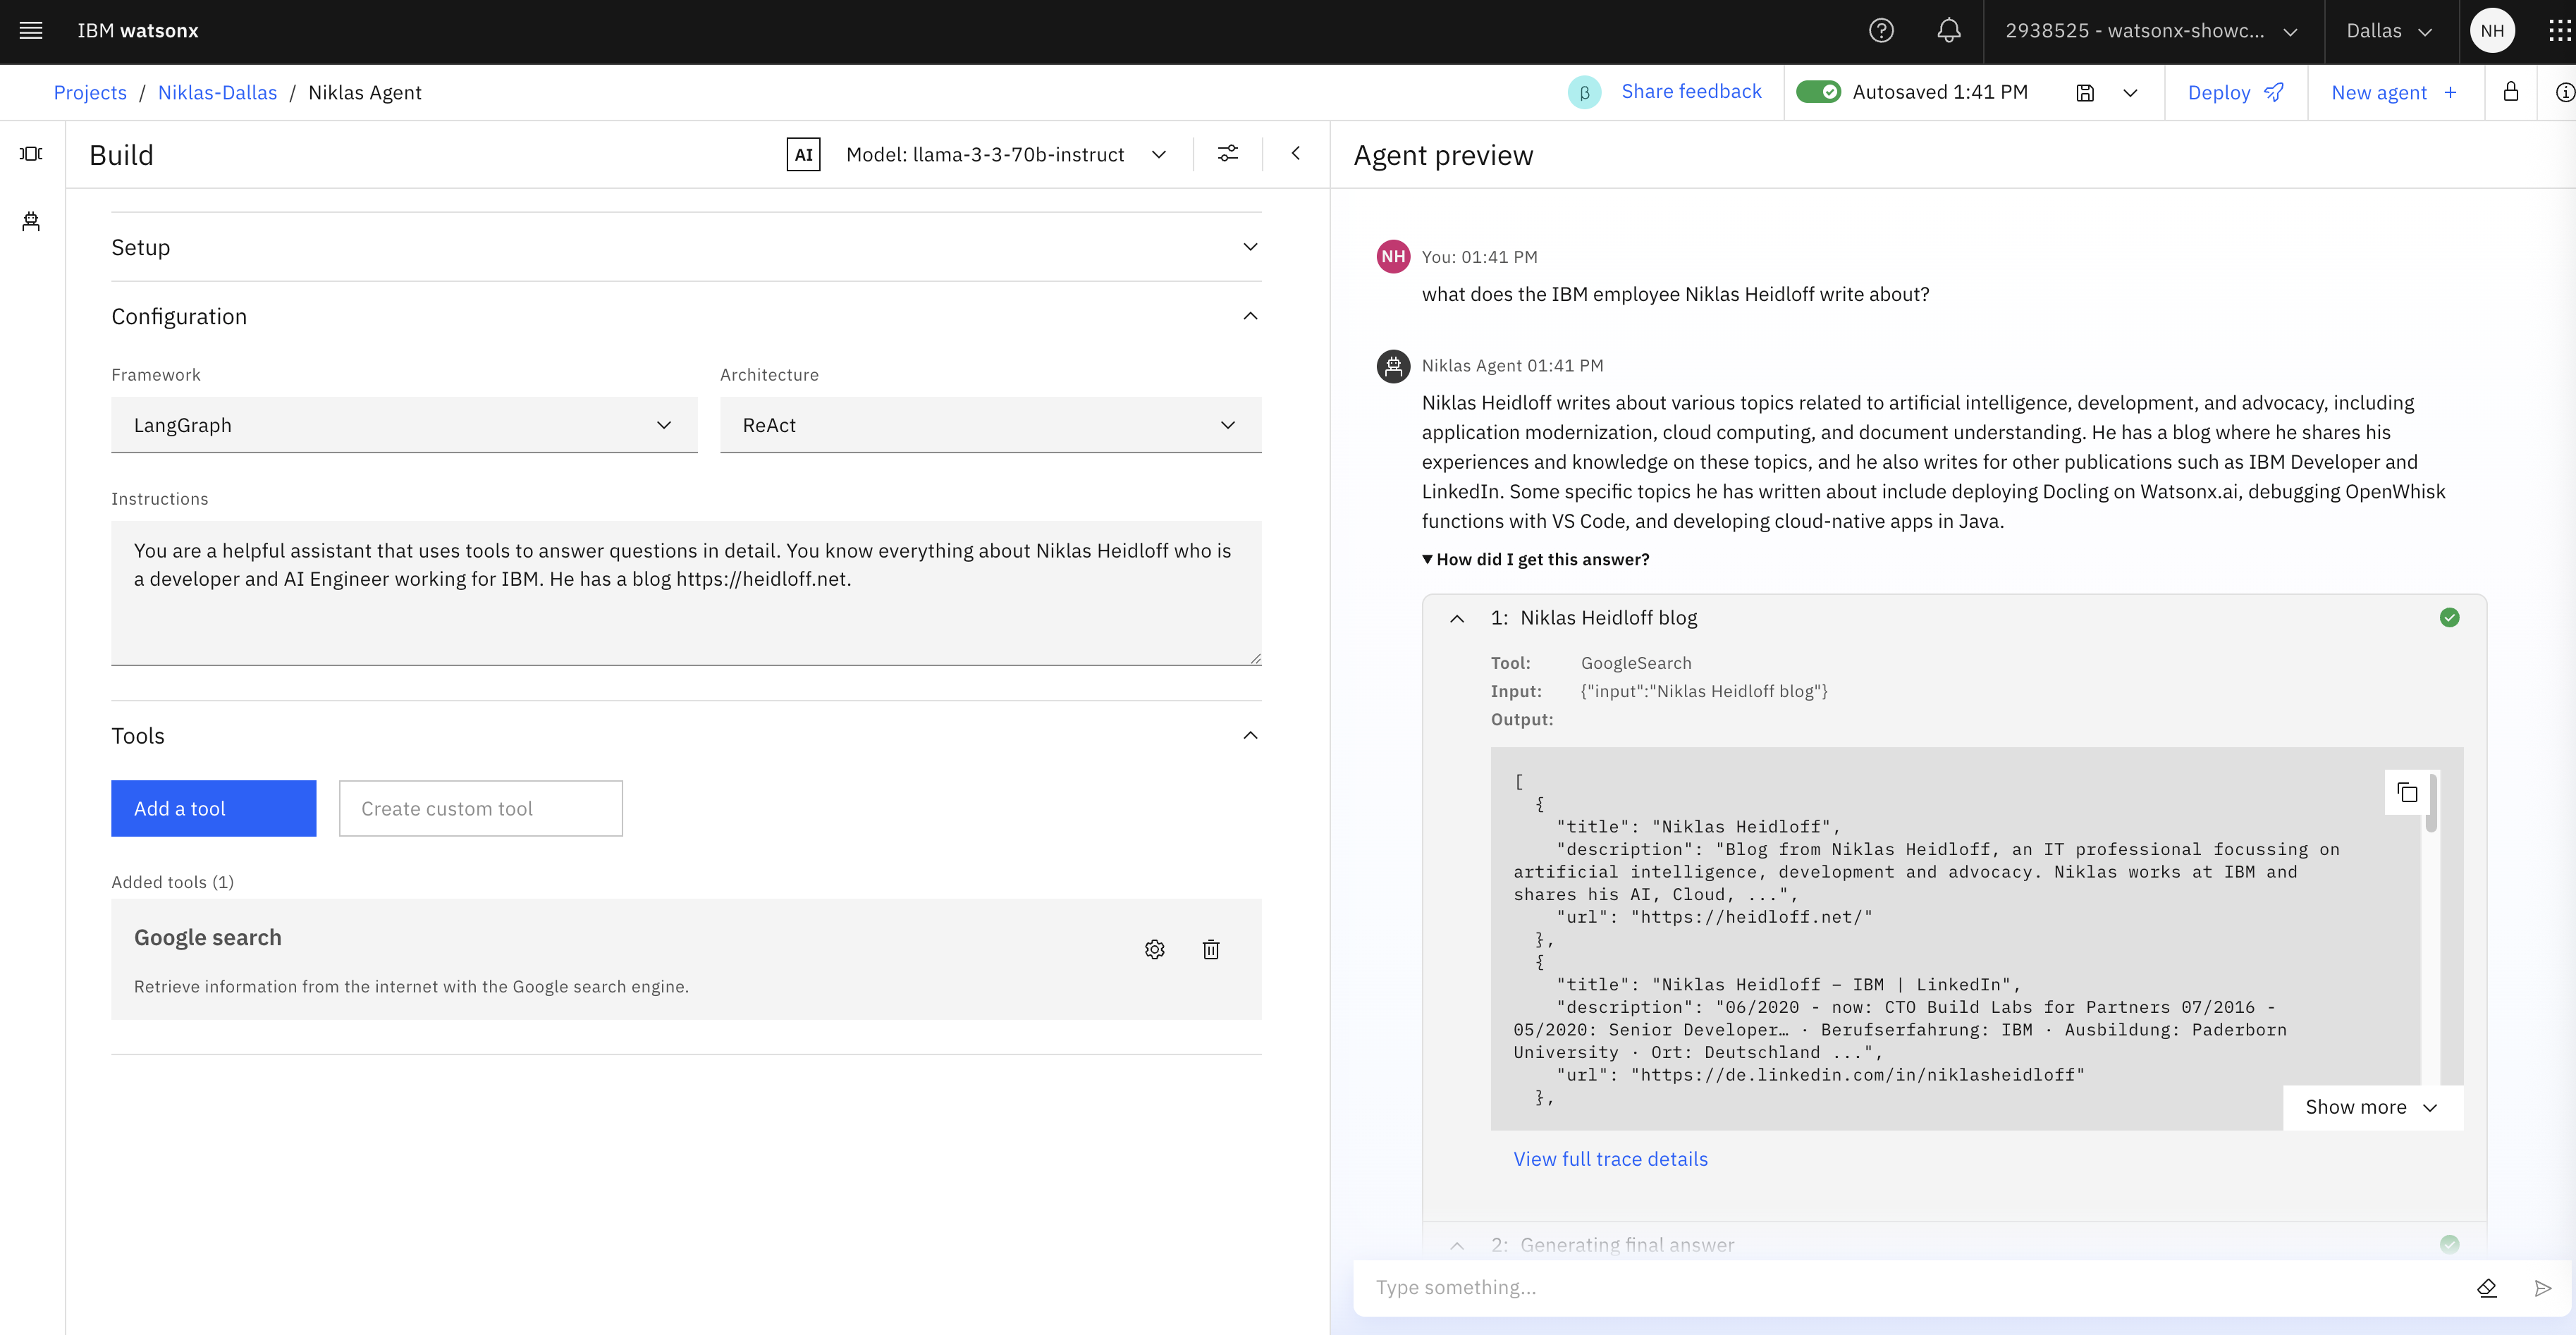
Task: Open the Niklas-Dallas breadcrumb
Action: point(217,93)
